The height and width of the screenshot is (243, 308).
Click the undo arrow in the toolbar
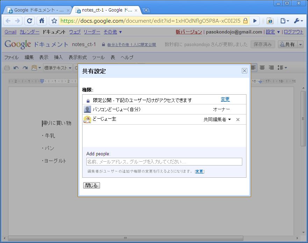click(x=16, y=68)
